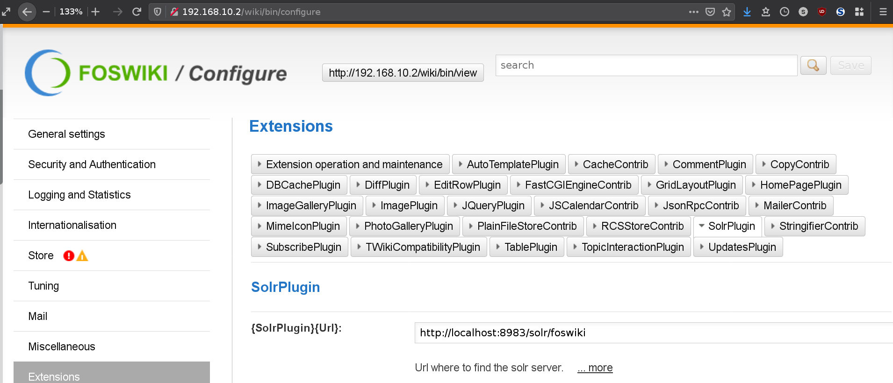Expand the JSCalendarContrib section

590,206
